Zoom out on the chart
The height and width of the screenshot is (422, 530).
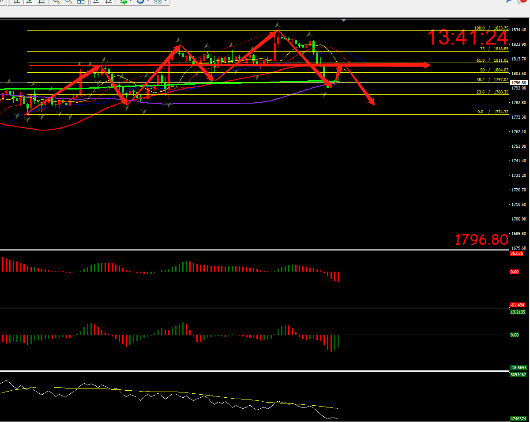68,1
